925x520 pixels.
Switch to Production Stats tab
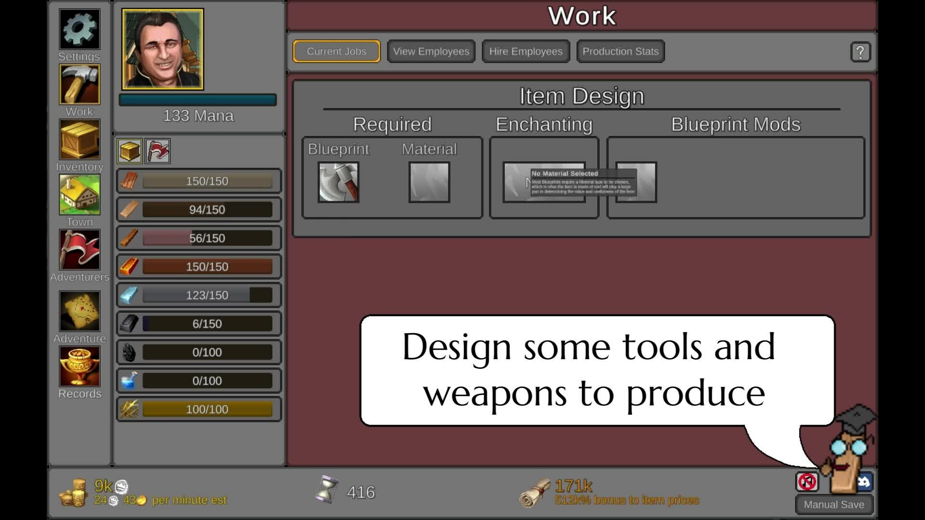(620, 52)
